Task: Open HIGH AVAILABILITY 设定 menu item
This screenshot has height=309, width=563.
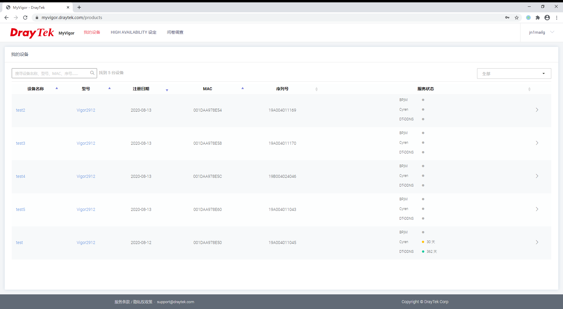Action: [133, 32]
